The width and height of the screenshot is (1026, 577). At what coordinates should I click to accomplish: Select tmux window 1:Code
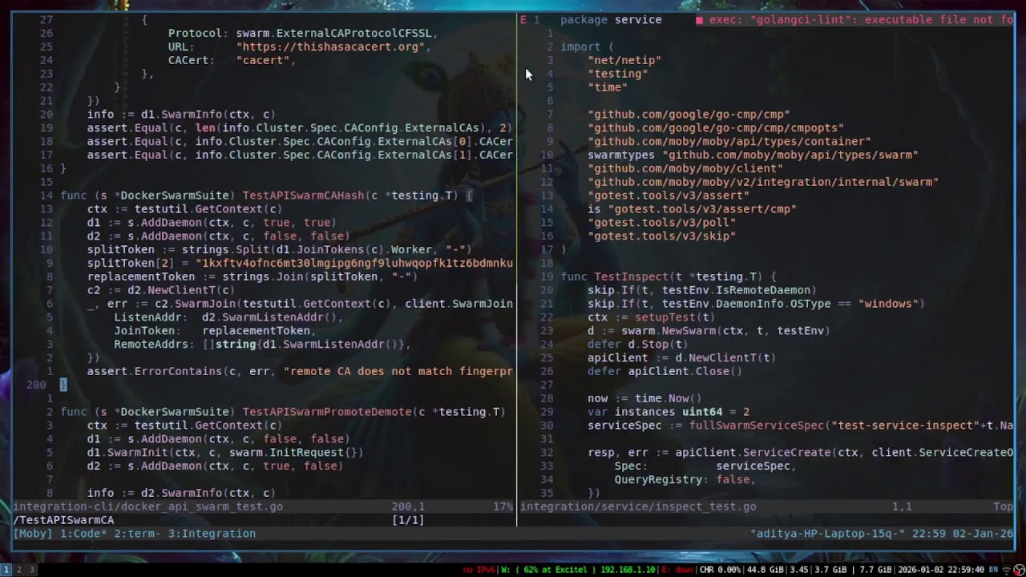click(x=83, y=534)
